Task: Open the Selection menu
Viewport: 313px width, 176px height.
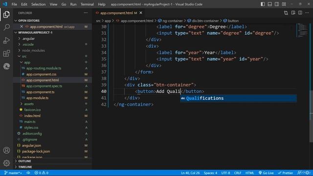Action: [38, 4]
